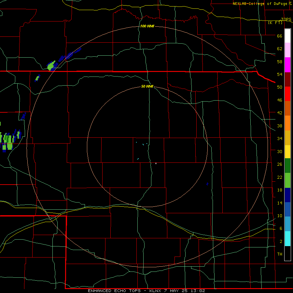The height and width of the screenshot is (293, 293).
Task: Choose the dark green legend band
Action: (x=287, y=166)
